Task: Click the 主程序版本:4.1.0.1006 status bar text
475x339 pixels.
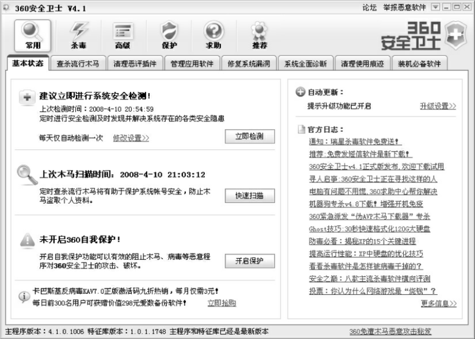Action: pos(44,332)
